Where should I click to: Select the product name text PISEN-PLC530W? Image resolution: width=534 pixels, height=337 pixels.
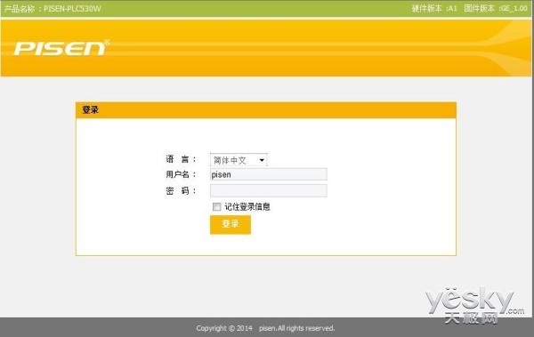72,9
